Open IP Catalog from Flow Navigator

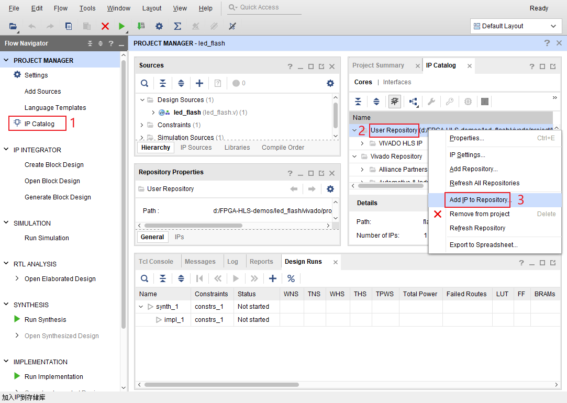39,124
